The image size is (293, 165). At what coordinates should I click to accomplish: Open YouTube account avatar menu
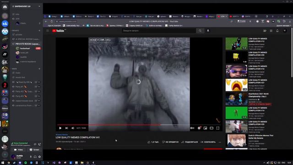(x=285, y=31)
